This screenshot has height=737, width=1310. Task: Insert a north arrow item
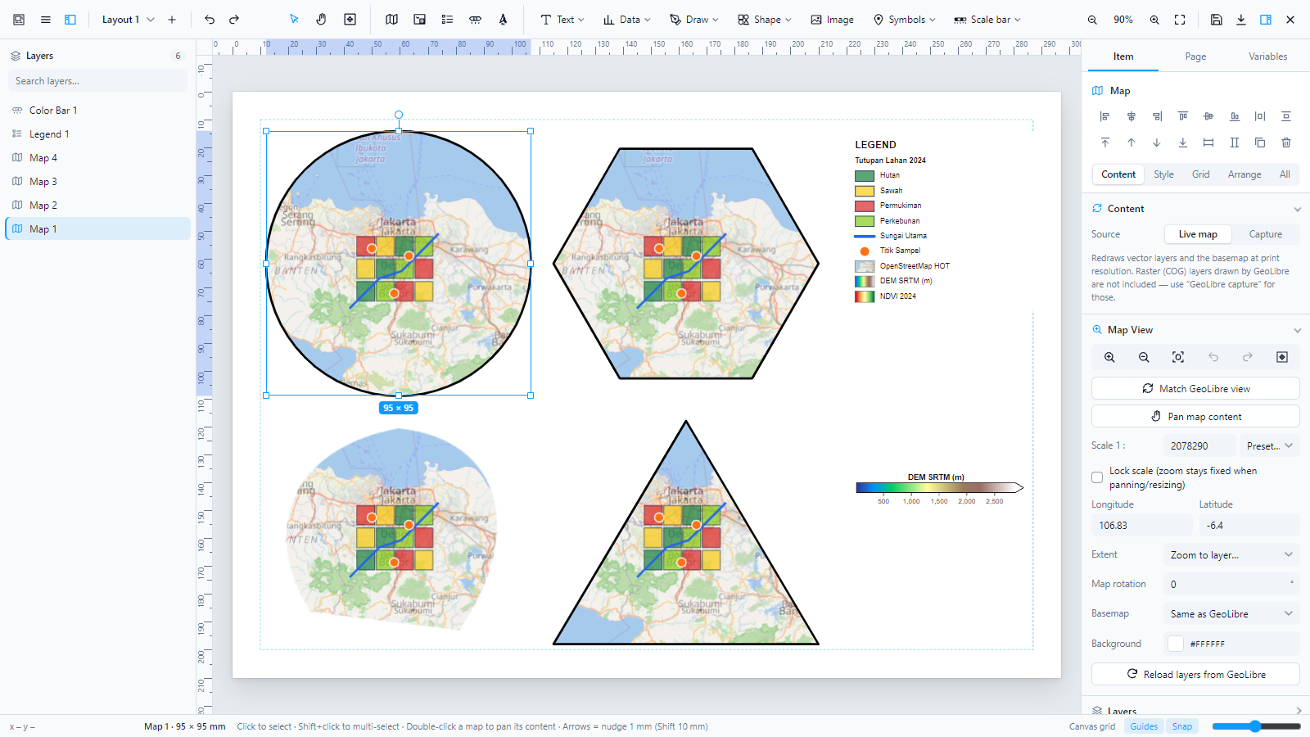pos(503,20)
